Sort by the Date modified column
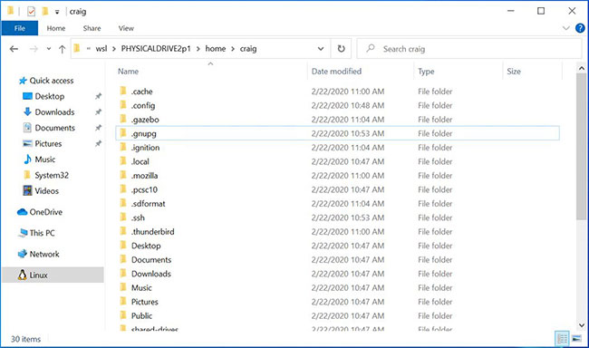 coord(336,72)
